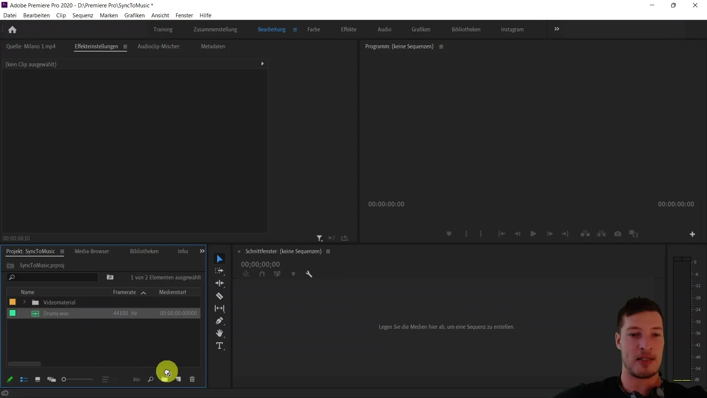707x398 pixels.
Task: Open Bearbeitung workspace menu
Action: click(295, 29)
